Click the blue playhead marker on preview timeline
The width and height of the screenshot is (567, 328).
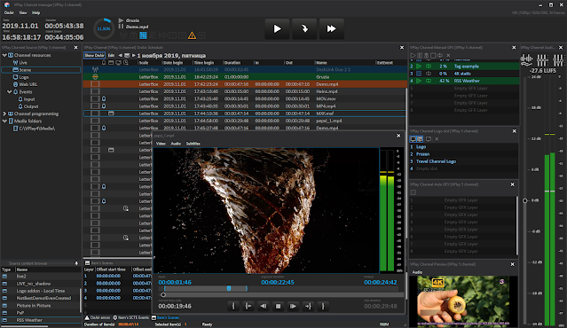[x=229, y=288]
